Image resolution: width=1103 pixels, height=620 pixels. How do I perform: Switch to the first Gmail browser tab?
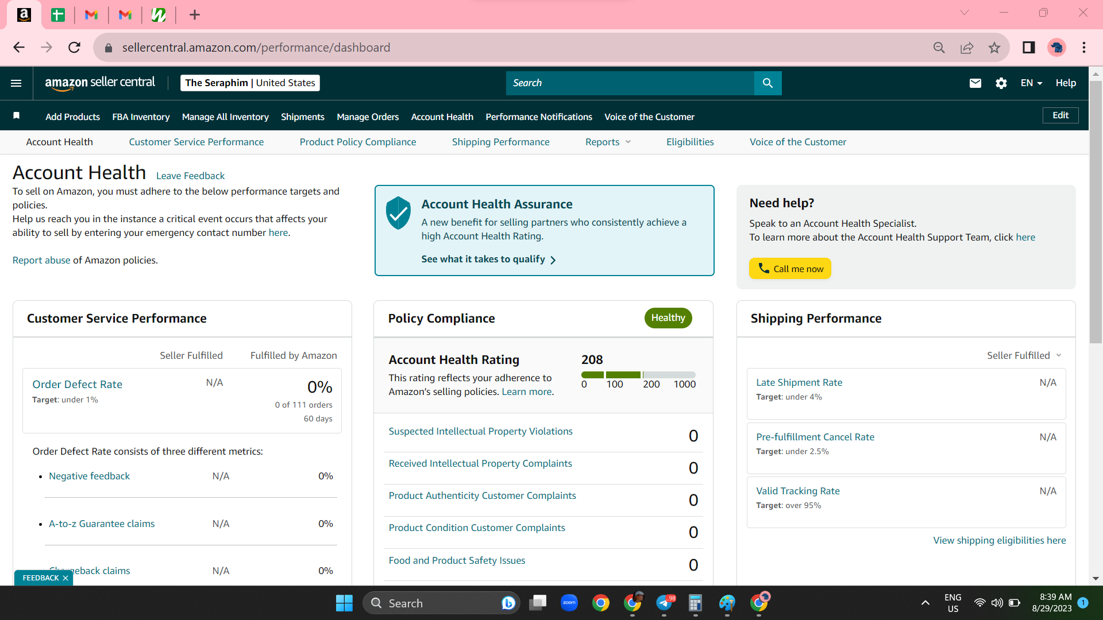pyautogui.click(x=91, y=15)
